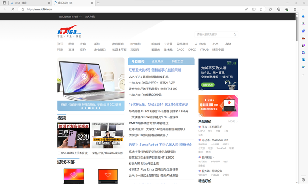Click the page vertical scrollbar thumb
This screenshot has width=308, height=184.
pyautogui.click(x=297, y=28)
